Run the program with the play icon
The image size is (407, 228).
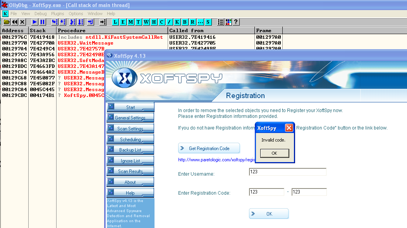(34, 22)
